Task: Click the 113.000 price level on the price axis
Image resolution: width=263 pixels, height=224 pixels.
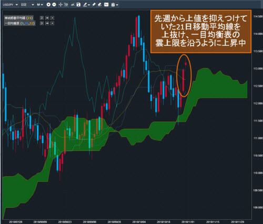Action: pos(258,68)
